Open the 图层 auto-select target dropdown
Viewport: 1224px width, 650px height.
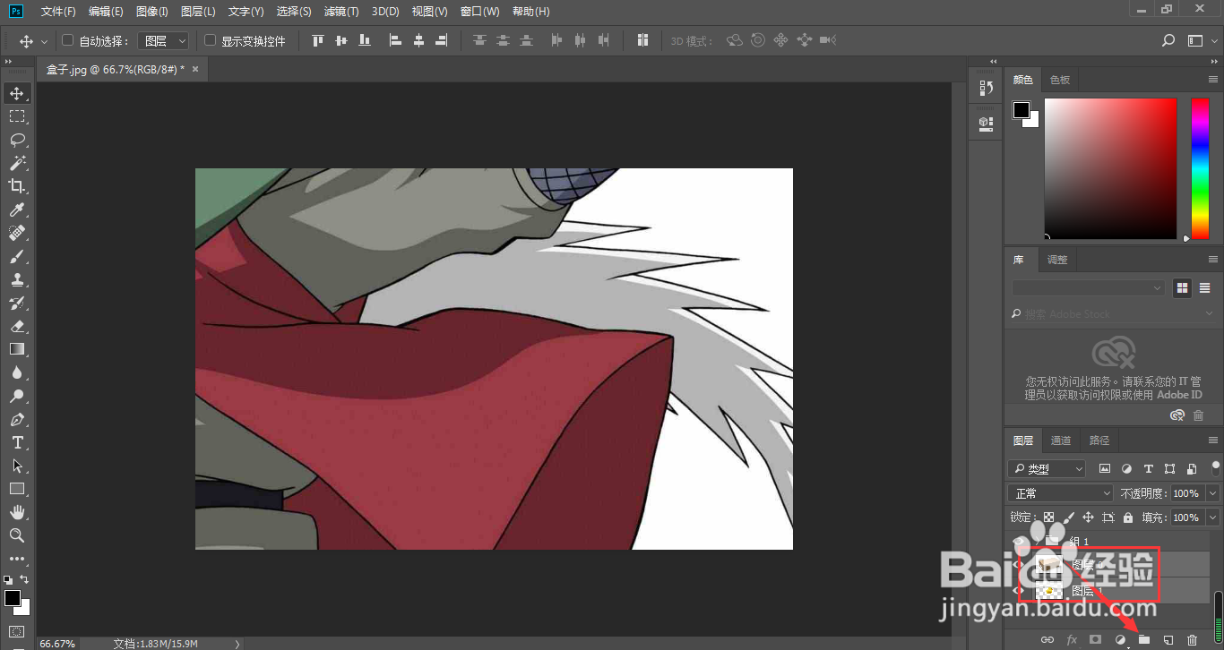(x=164, y=40)
